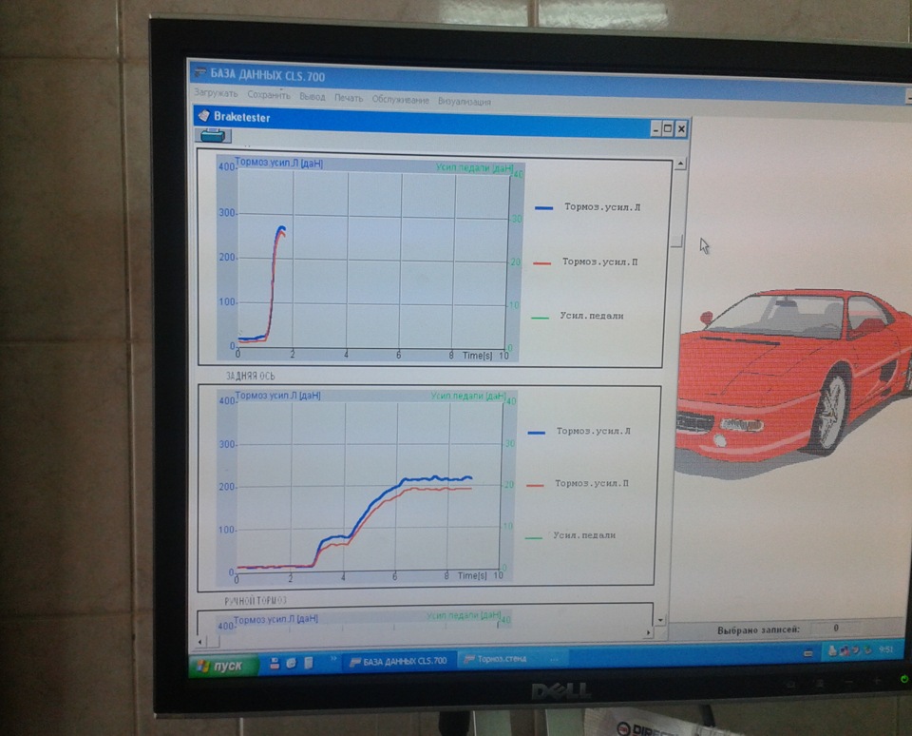Minimize the Braketester window
The height and width of the screenshot is (736, 912).
[655, 128]
